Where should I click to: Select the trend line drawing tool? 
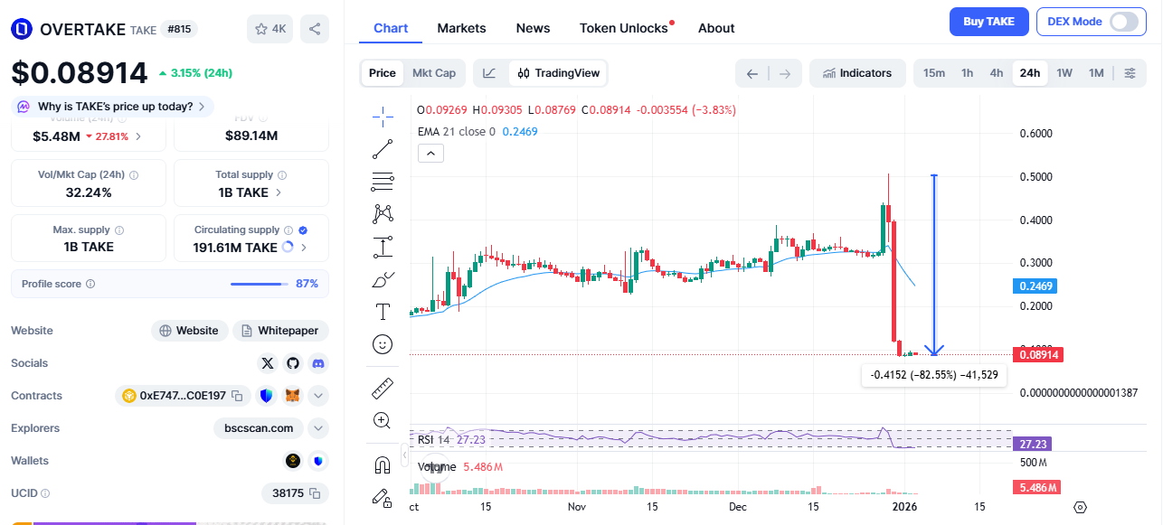382,149
